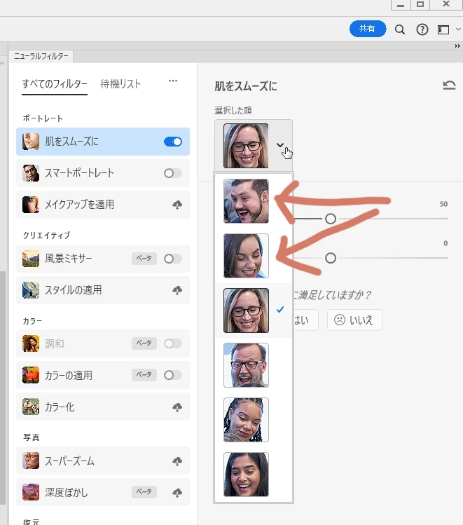Image resolution: width=463 pixels, height=525 pixels.
Task: Open search with the magnifier icon
Action: [x=400, y=29]
